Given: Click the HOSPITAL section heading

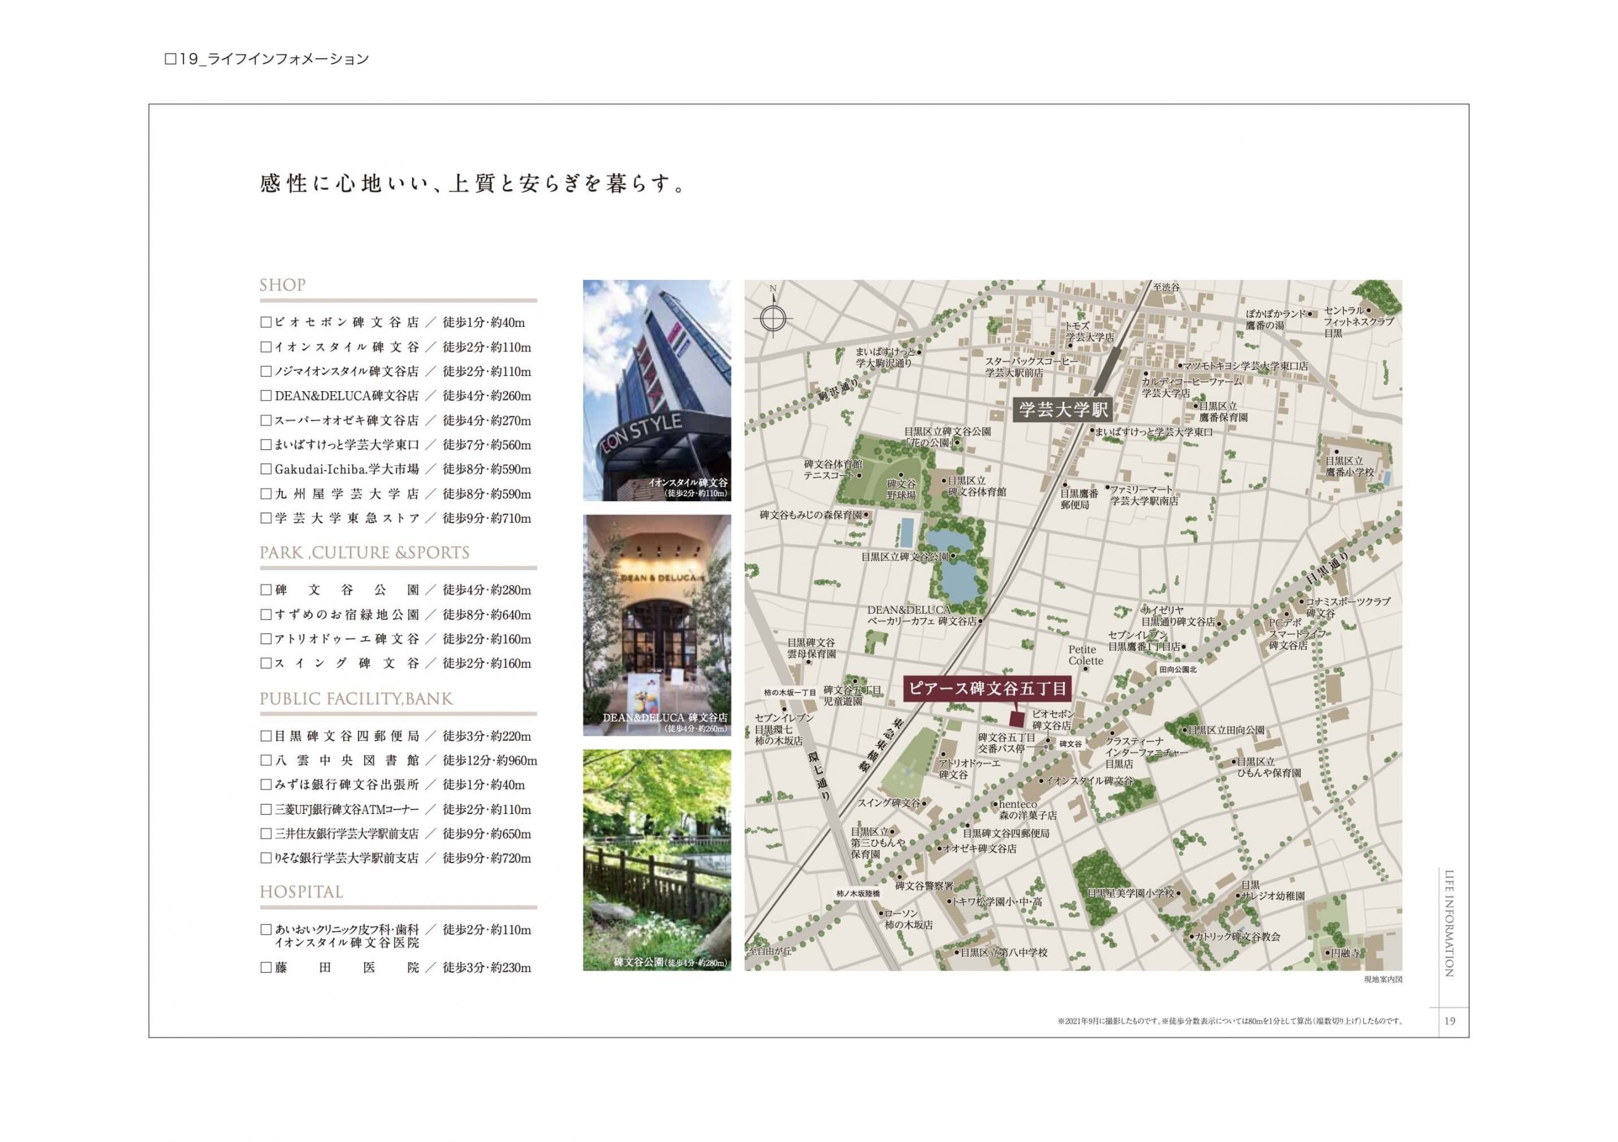Looking at the screenshot, I should pyautogui.click(x=301, y=892).
